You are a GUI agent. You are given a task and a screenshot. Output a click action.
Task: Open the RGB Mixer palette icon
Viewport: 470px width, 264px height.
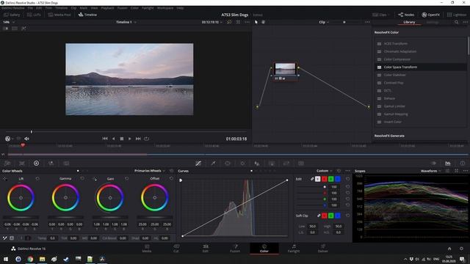[51, 163]
